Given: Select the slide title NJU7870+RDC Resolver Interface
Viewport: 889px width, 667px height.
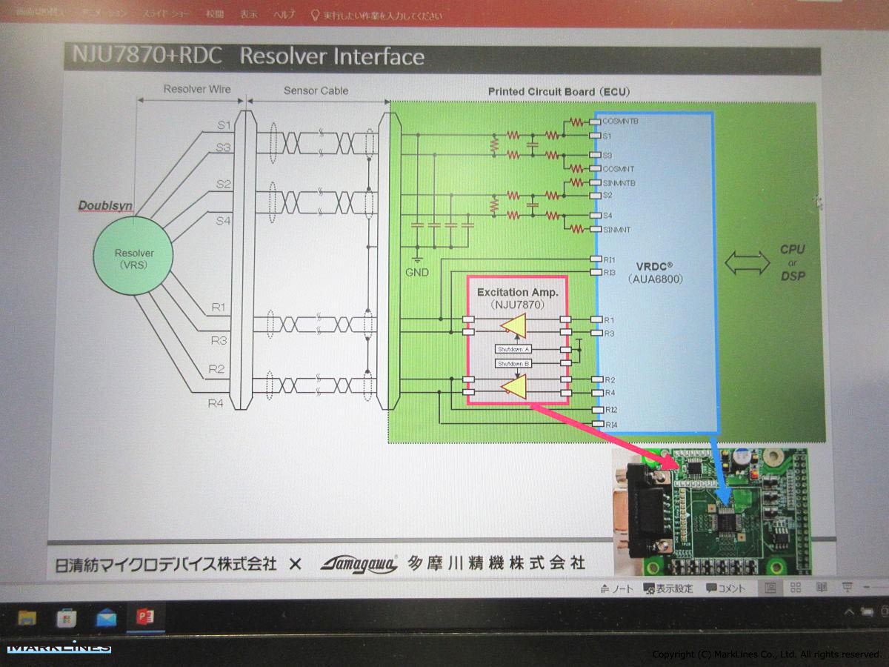Looking at the screenshot, I should 248,57.
